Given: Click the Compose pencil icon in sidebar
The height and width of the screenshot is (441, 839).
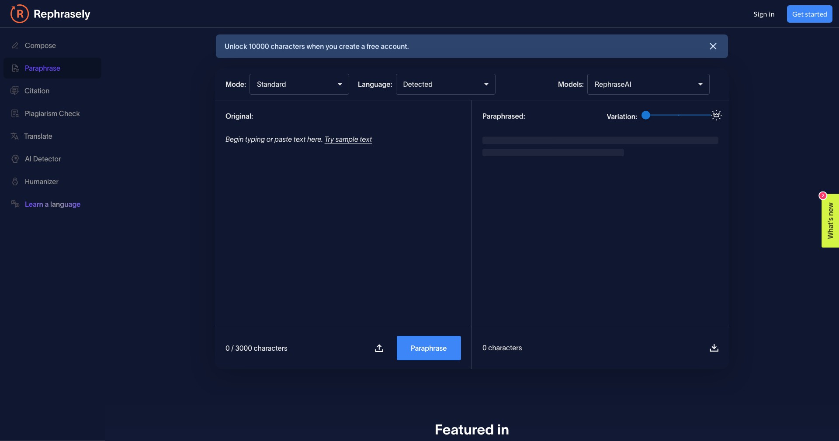Looking at the screenshot, I should (15, 45).
